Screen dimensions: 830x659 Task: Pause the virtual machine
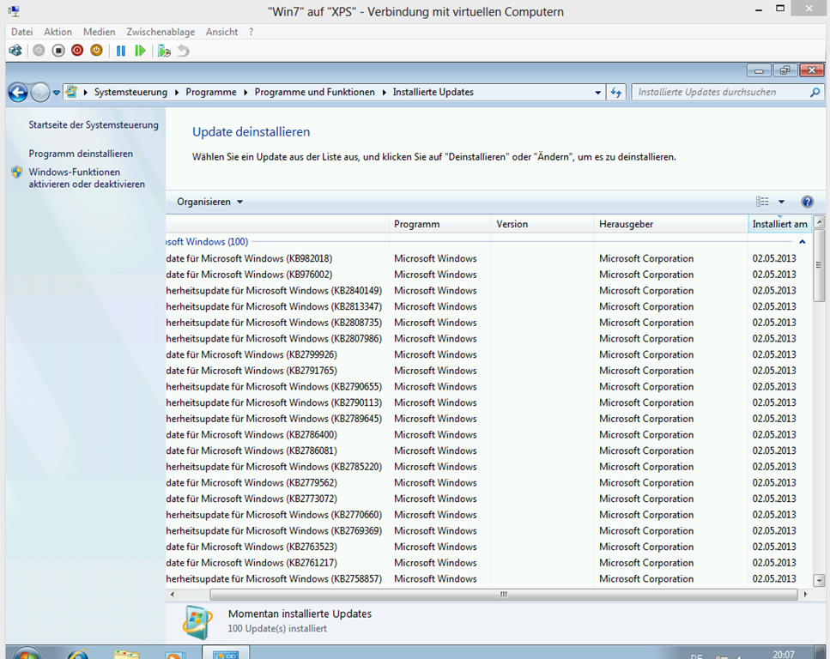(x=121, y=51)
